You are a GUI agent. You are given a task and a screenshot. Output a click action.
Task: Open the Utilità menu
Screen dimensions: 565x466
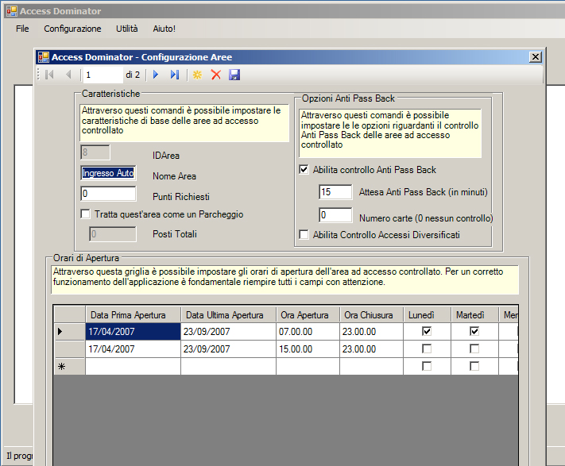[127, 29]
